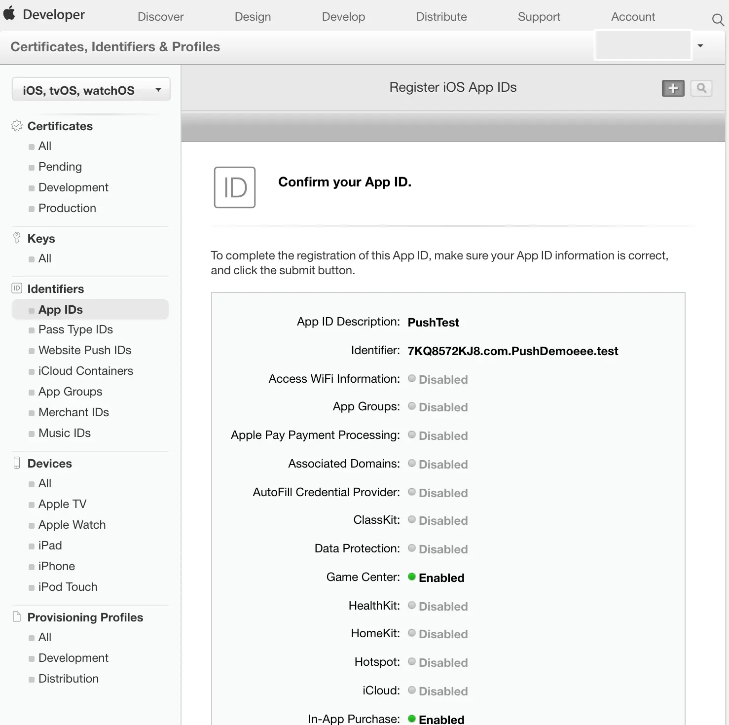Click the Developer home link
729x725 pixels.
point(54,15)
